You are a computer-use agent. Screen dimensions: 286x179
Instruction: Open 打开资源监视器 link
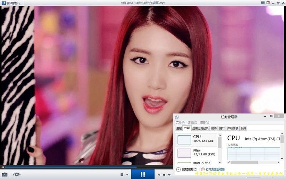pyautogui.click(x=213, y=169)
